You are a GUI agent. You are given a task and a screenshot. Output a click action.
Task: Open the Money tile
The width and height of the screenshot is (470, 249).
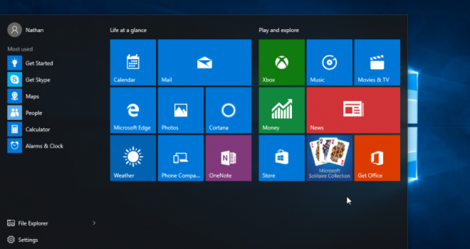coord(282,110)
